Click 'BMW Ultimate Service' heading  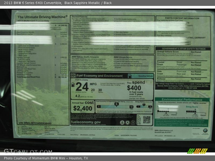tap(123, 57)
